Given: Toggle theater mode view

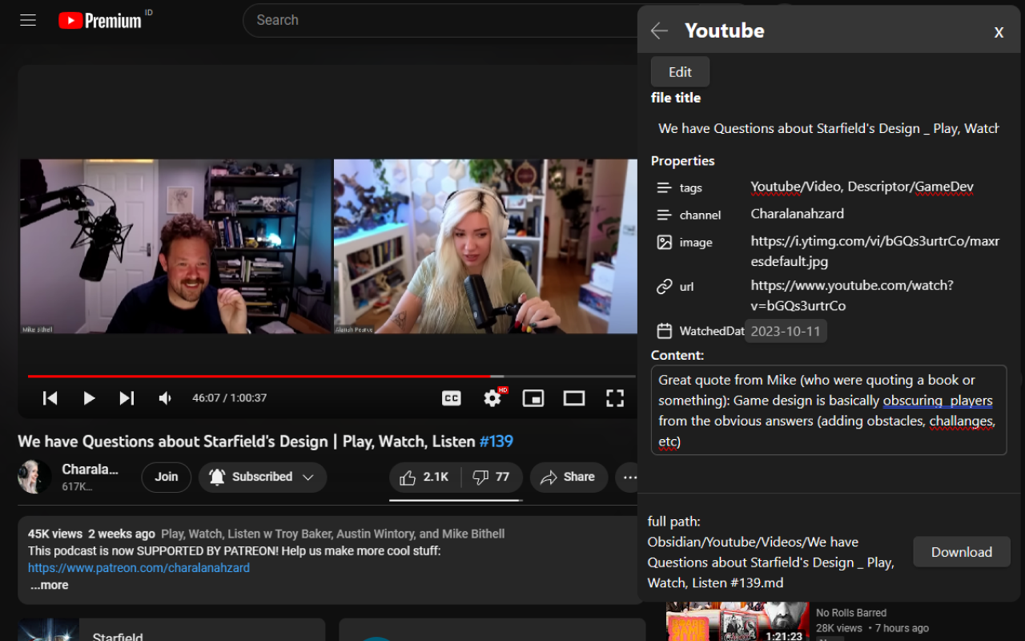Looking at the screenshot, I should tap(574, 398).
